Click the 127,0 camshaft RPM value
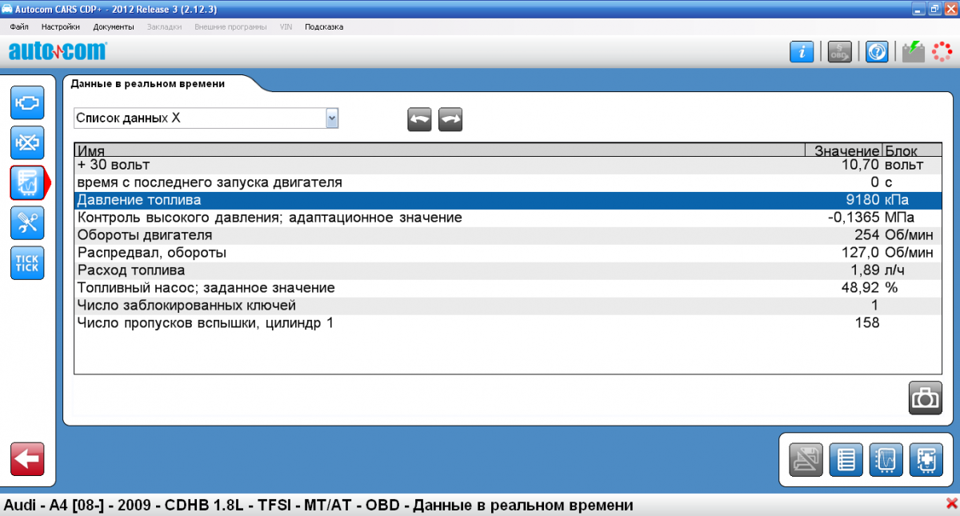The image size is (960, 516). 862,253
